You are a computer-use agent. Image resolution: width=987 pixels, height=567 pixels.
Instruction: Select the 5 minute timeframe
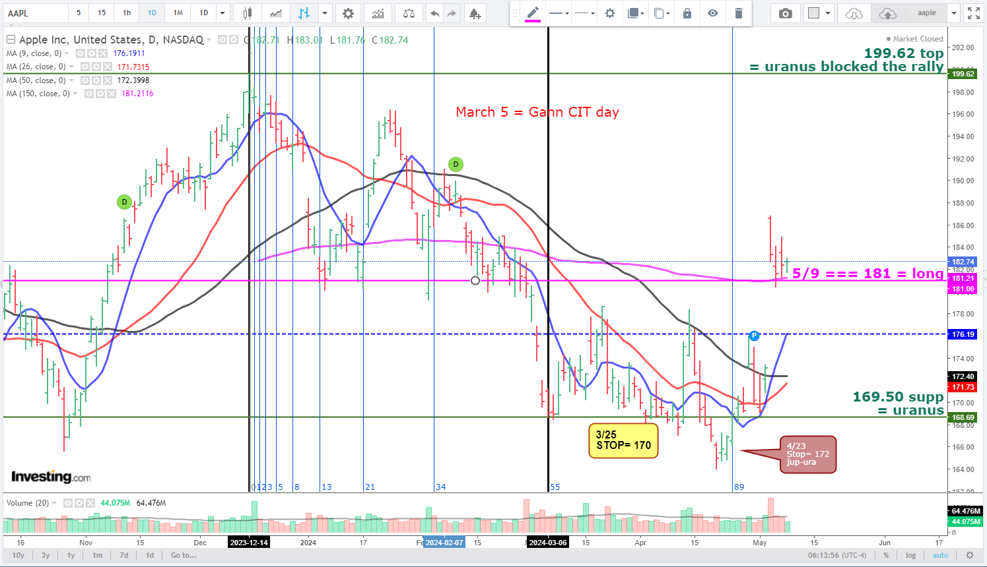[x=79, y=13]
